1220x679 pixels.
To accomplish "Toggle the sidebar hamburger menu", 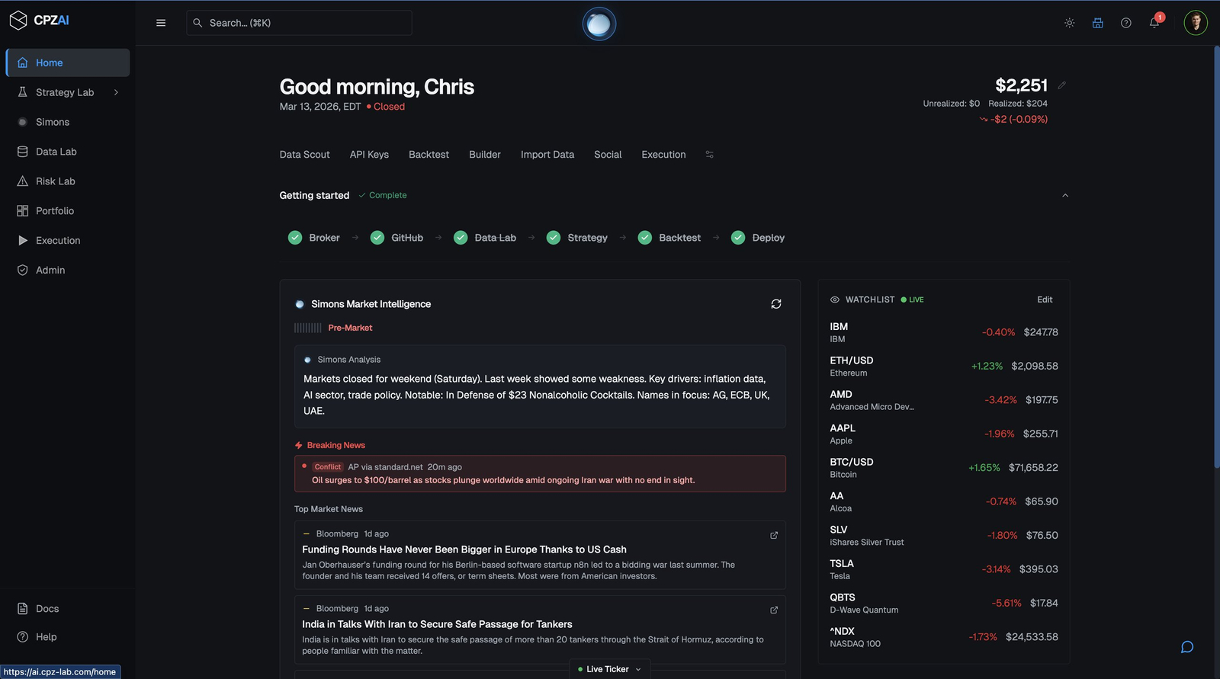I will click(x=161, y=23).
